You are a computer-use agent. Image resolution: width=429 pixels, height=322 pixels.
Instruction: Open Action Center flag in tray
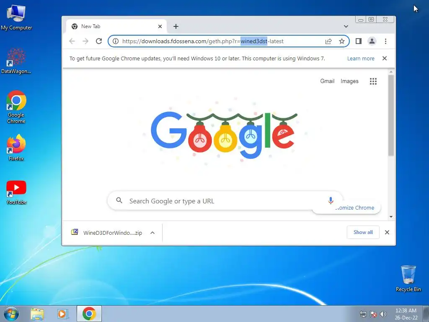tap(373, 314)
